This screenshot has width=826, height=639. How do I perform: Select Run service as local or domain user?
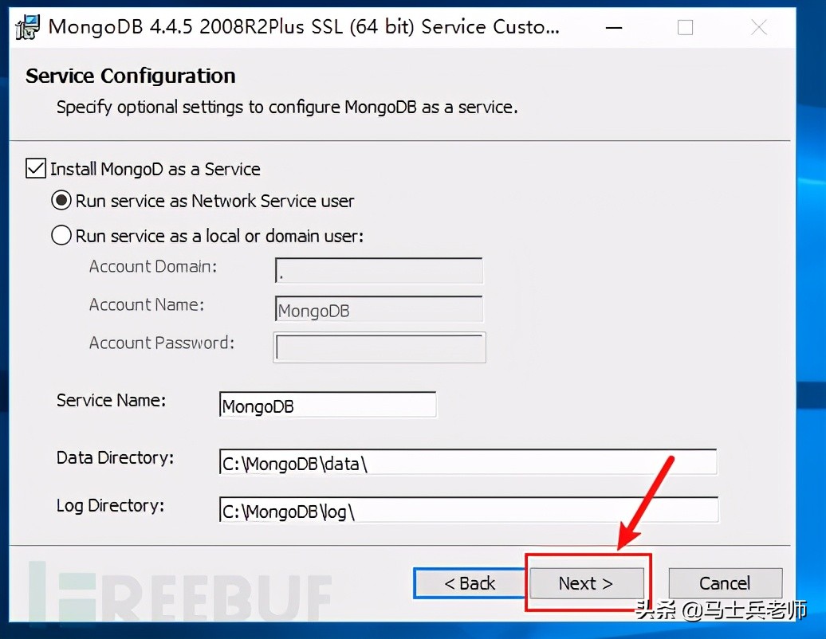pos(61,235)
